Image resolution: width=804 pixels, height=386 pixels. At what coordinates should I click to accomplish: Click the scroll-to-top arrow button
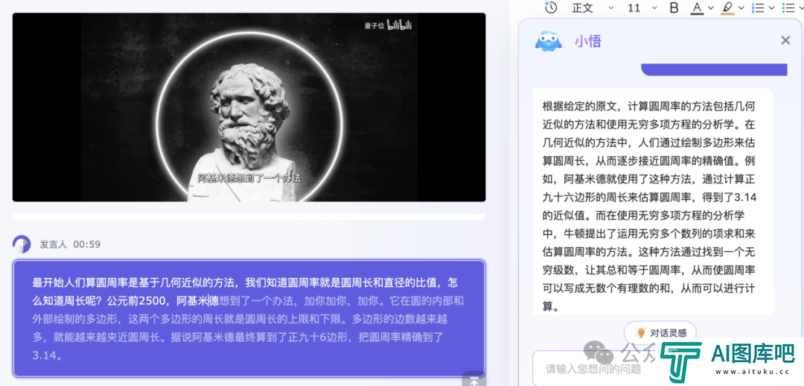click(x=473, y=379)
